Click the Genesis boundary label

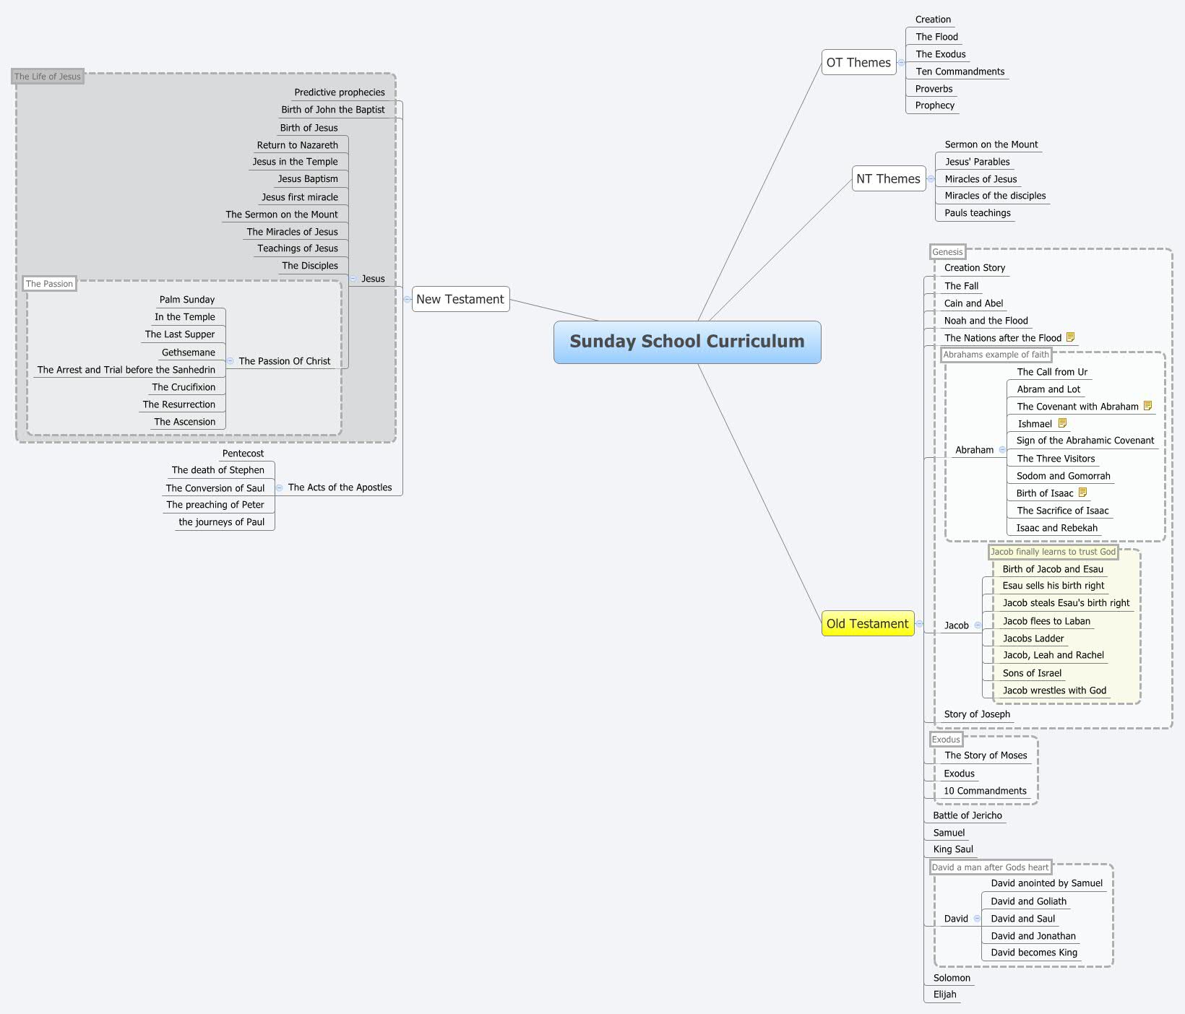click(x=947, y=252)
